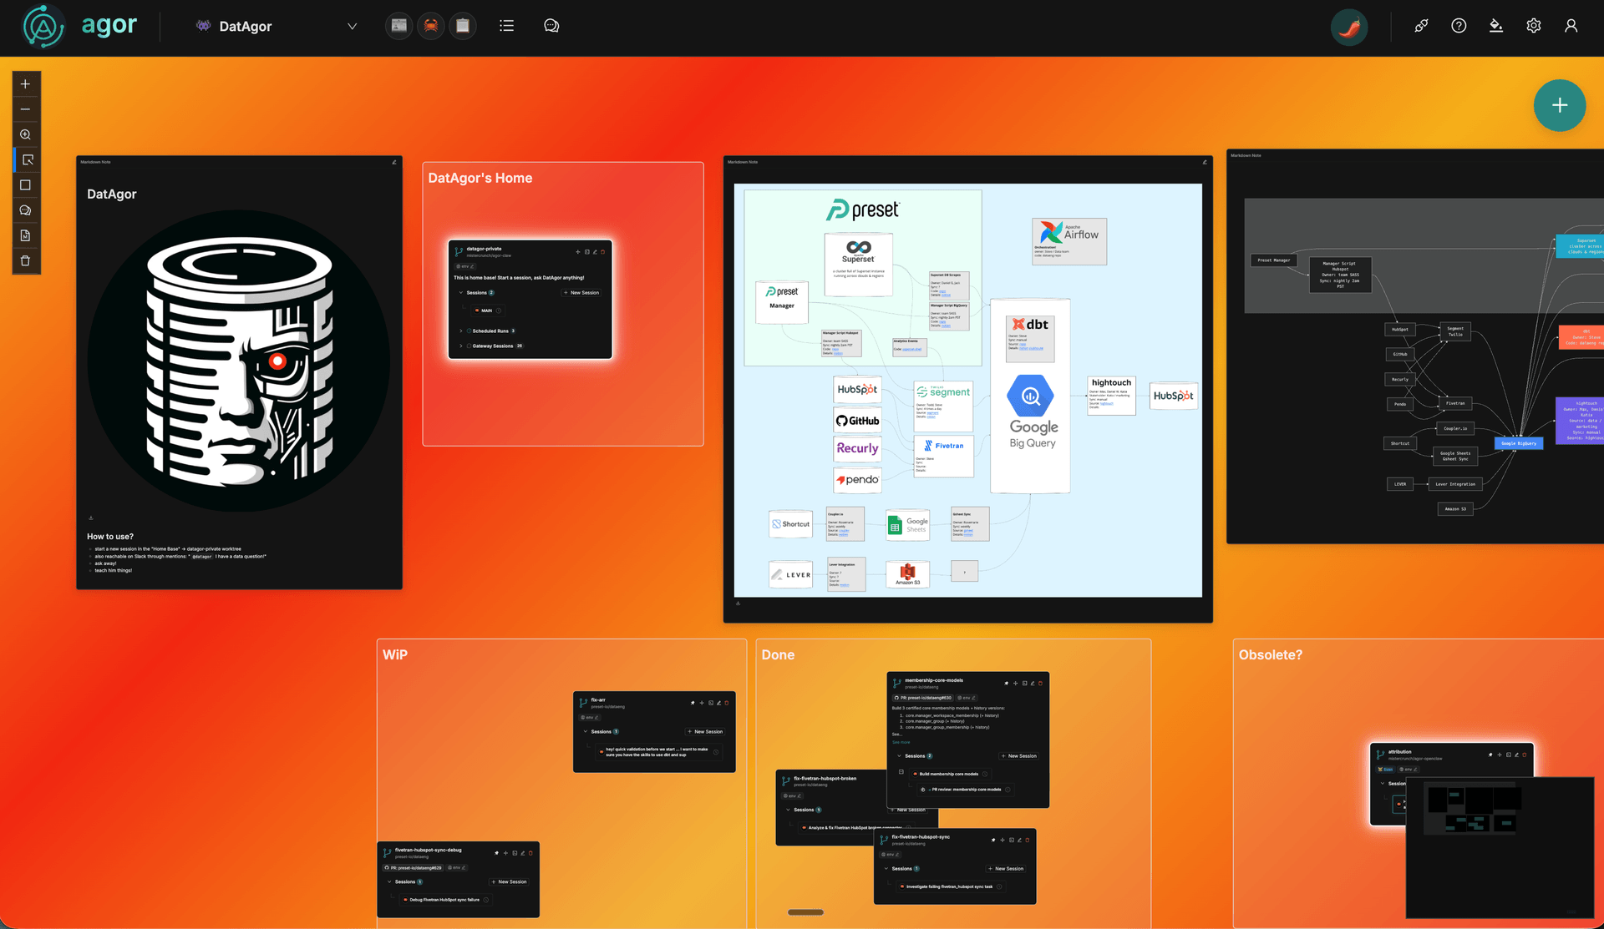Select the comment tool in left toolbar
This screenshot has height=929, width=1604.
tap(25, 210)
